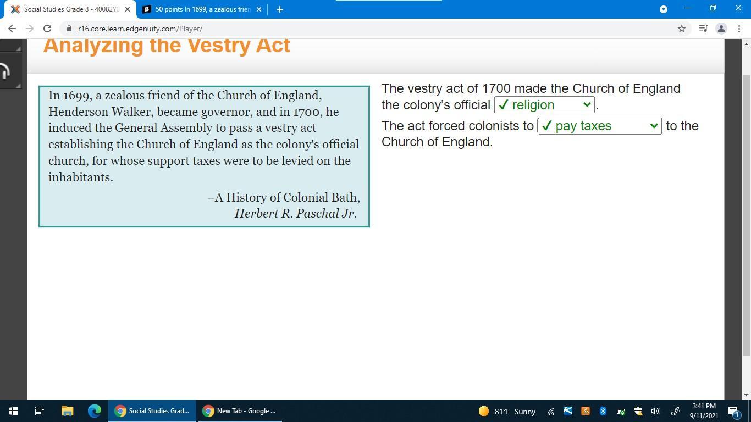Image resolution: width=751 pixels, height=422 pixels.
Task: Click the scrollbar down arrow
Action: 746,395
